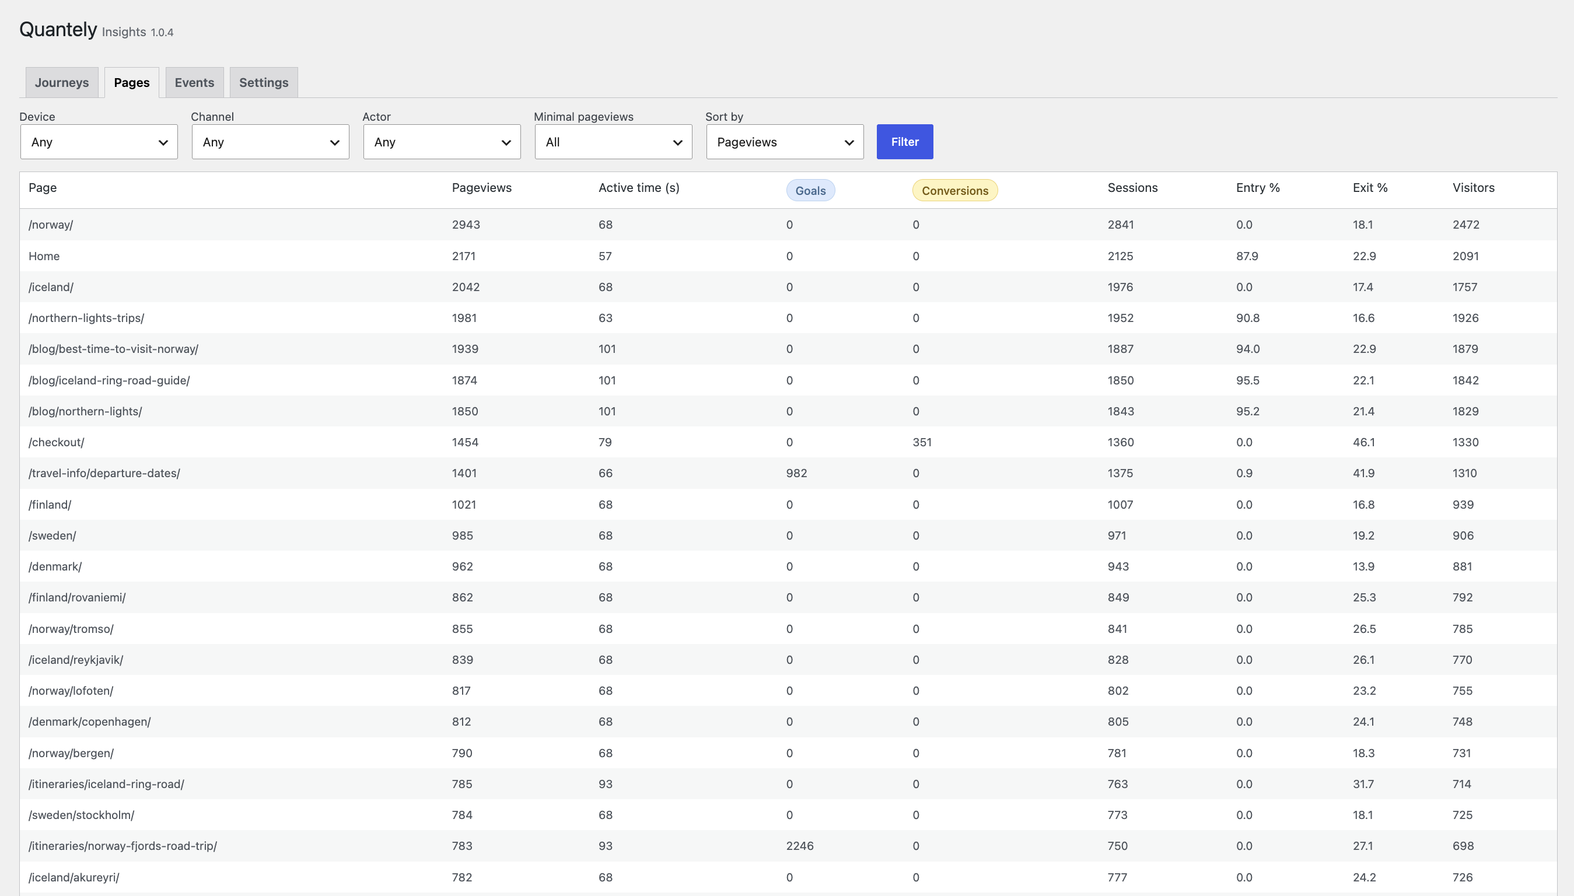Open the Actor dropdown

tap(442, 142)
